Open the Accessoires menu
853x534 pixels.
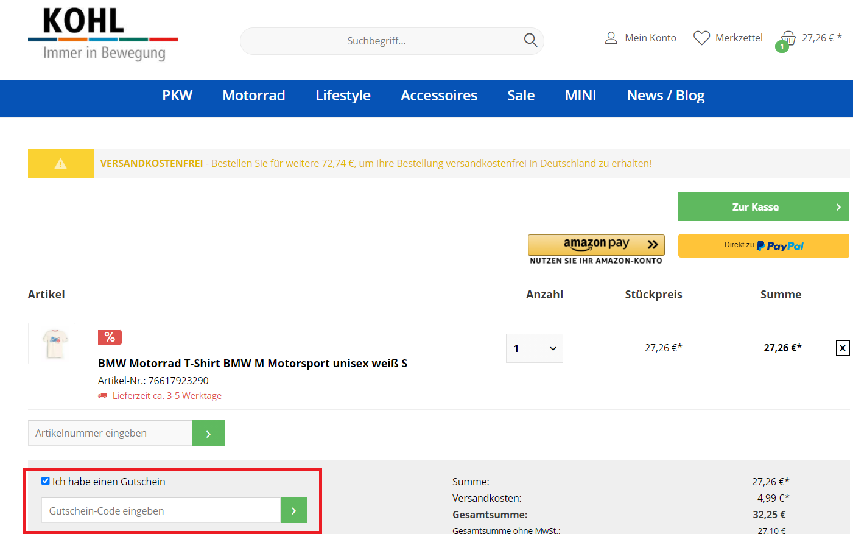(439, 96)
